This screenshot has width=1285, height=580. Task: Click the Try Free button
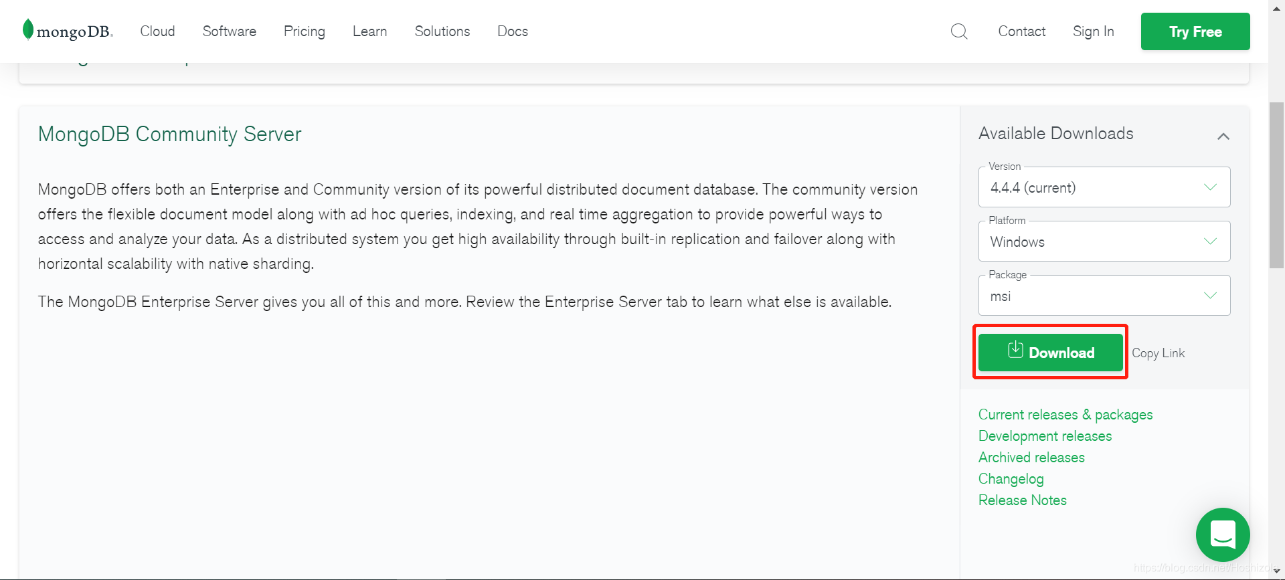[1195, 31]
